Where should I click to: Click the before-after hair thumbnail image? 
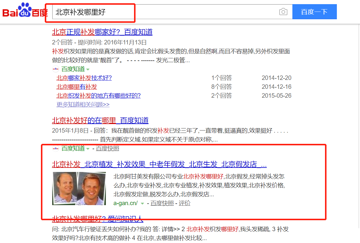79,188
